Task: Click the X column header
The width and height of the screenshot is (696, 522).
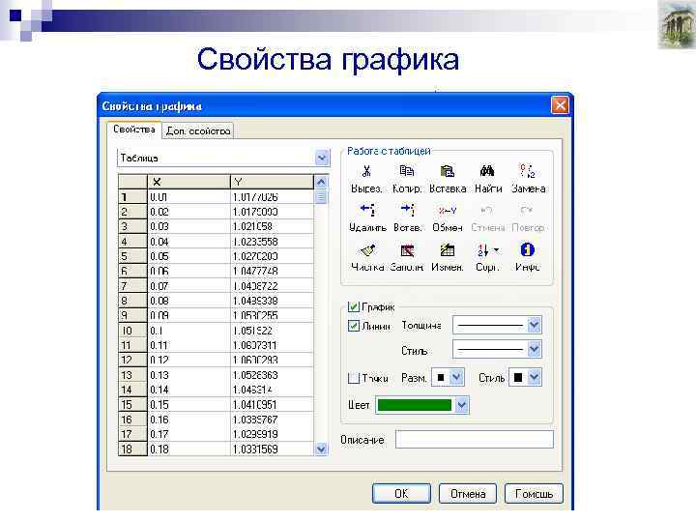Action: [x=188, y=182]
